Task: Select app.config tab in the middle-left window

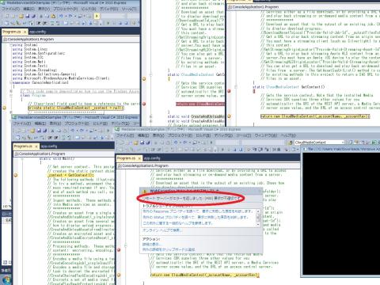Action: point(49,146)
